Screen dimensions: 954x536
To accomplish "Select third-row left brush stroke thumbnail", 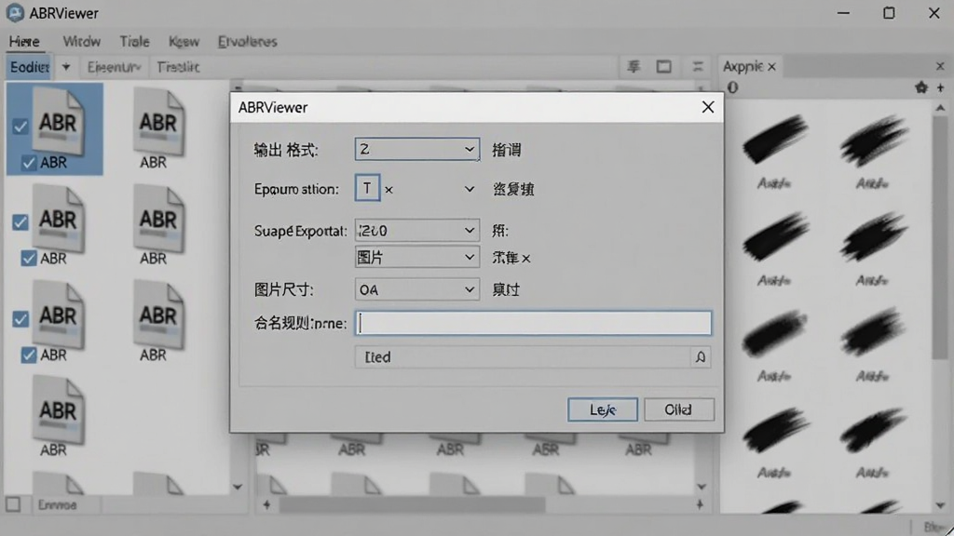I will (774, 332).
